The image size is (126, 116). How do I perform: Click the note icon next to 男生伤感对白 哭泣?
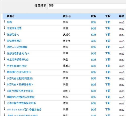[x=4, y=65]
